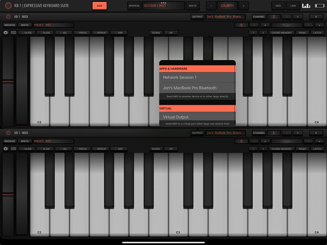327x245 pixels.
Task: Close the top keyboard with X
Action: [317, 17]
